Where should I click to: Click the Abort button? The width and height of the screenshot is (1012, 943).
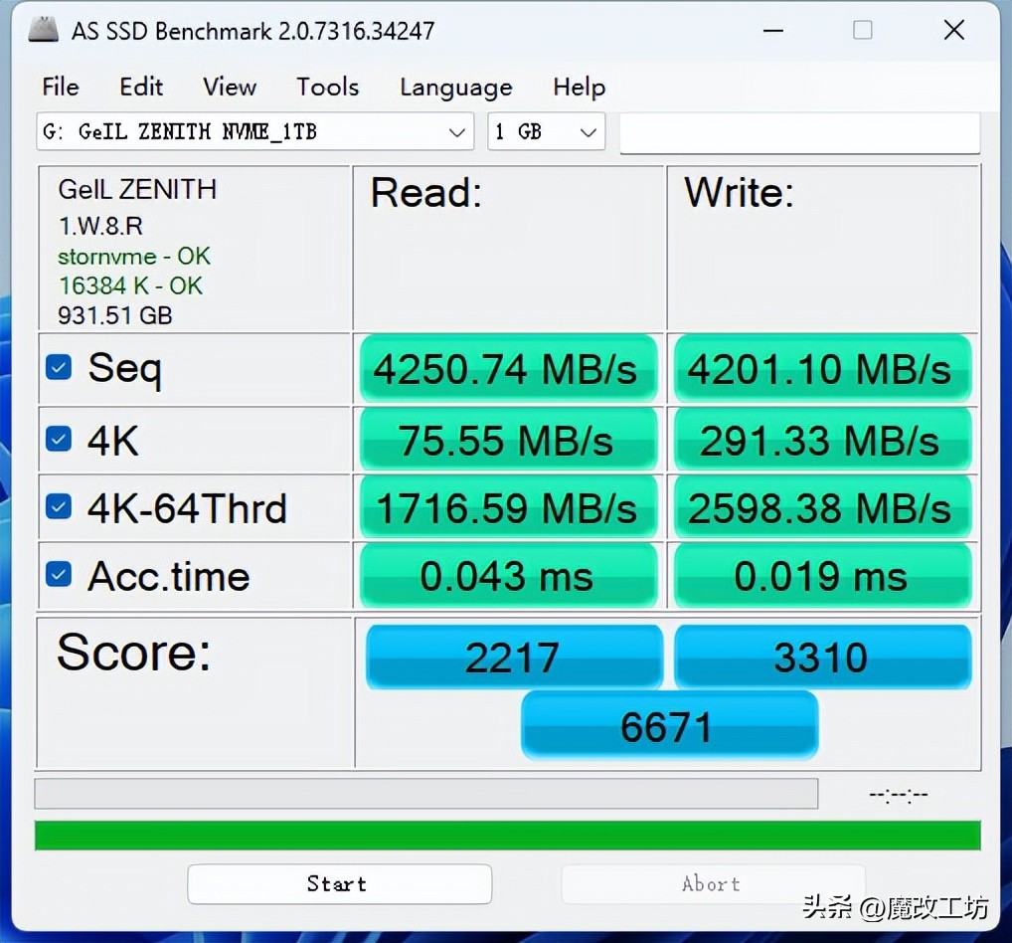click(x=712, y=883)
